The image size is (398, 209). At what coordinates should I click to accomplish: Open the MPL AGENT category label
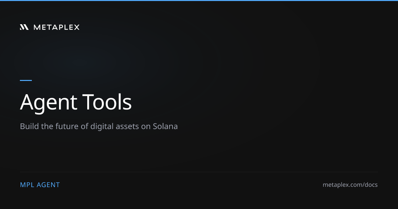[40, 185]
